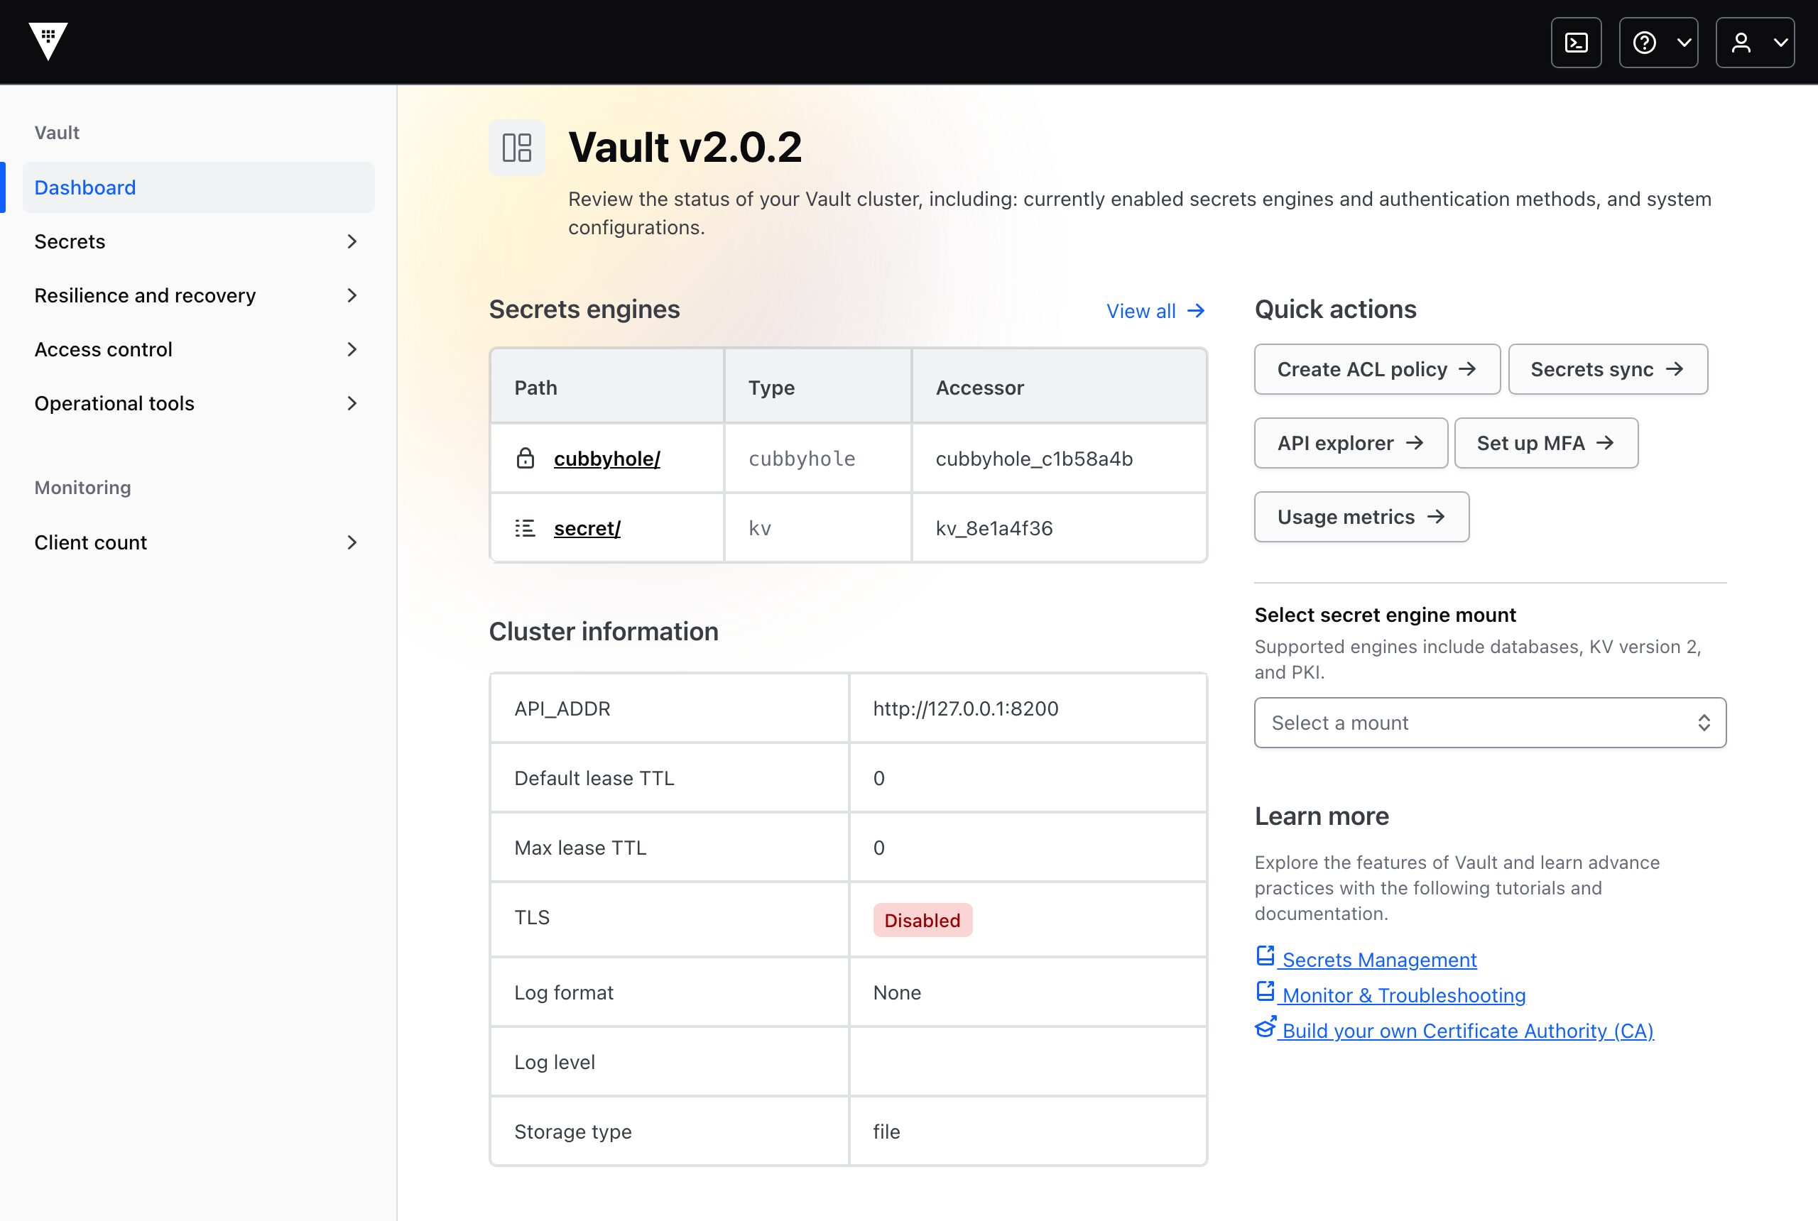Open the secret/ engine link
Image resolution: width=1818 pixels, height=1221 pixels.
587,528
